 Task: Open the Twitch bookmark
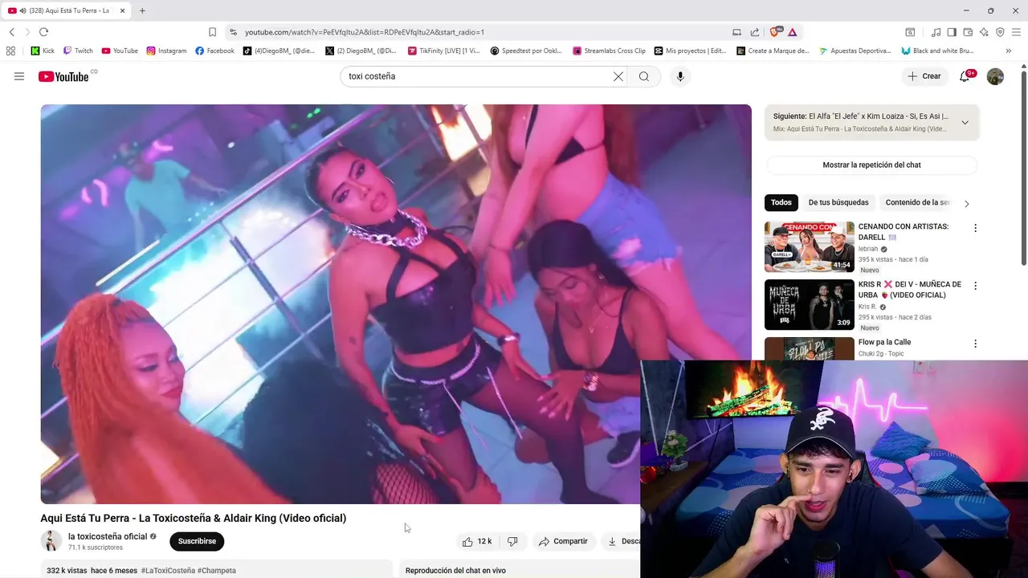click(x=78, y=51)
